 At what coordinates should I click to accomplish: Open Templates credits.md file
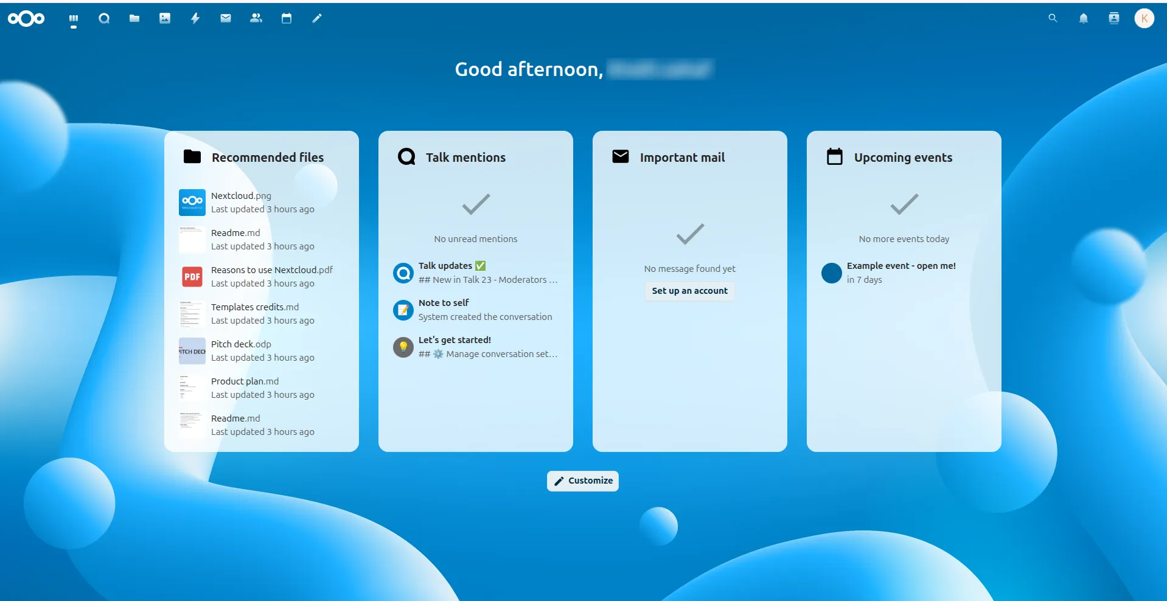click(262, 314)
